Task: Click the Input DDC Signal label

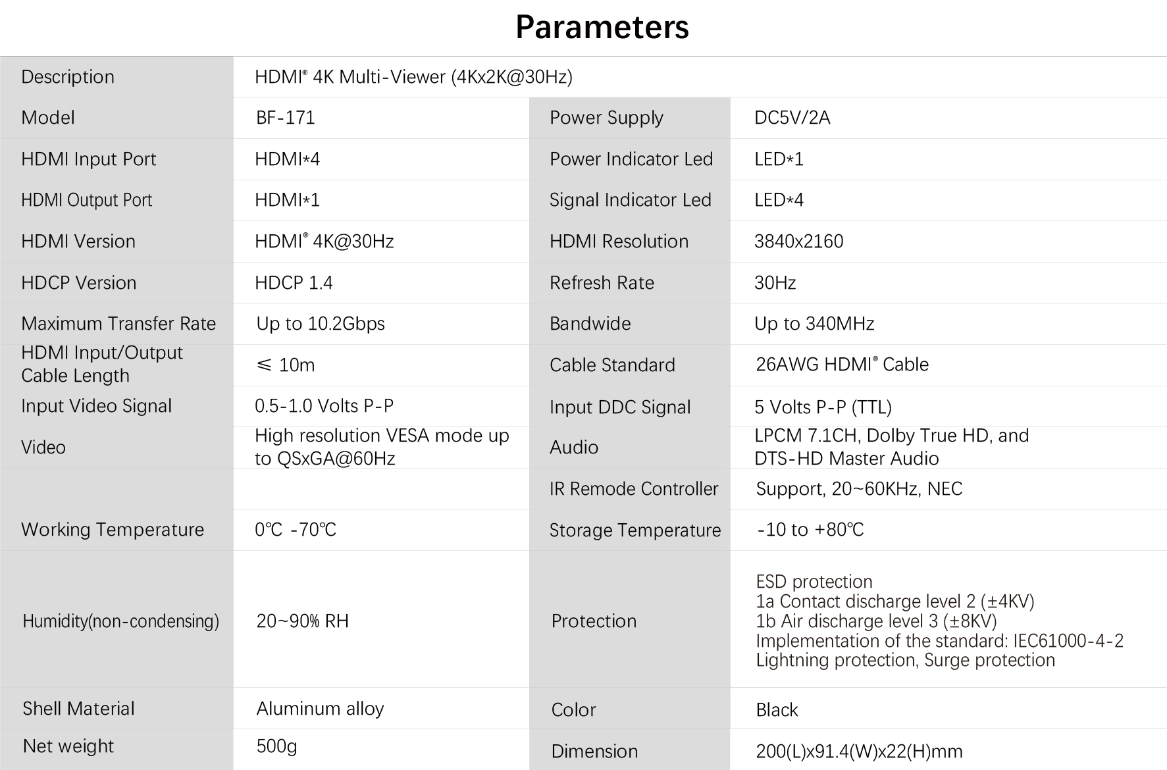Action: (x=620, y=407)
